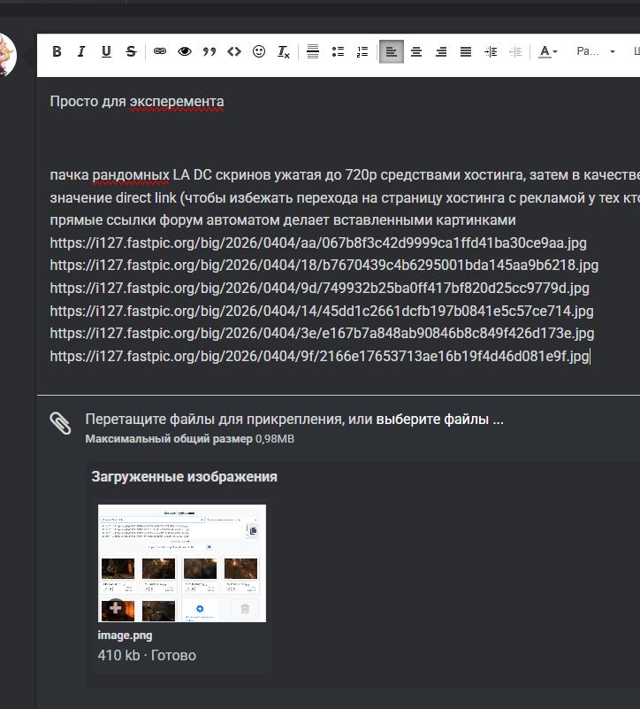Insert spoiler using the eye icon

tap(184, 51)
